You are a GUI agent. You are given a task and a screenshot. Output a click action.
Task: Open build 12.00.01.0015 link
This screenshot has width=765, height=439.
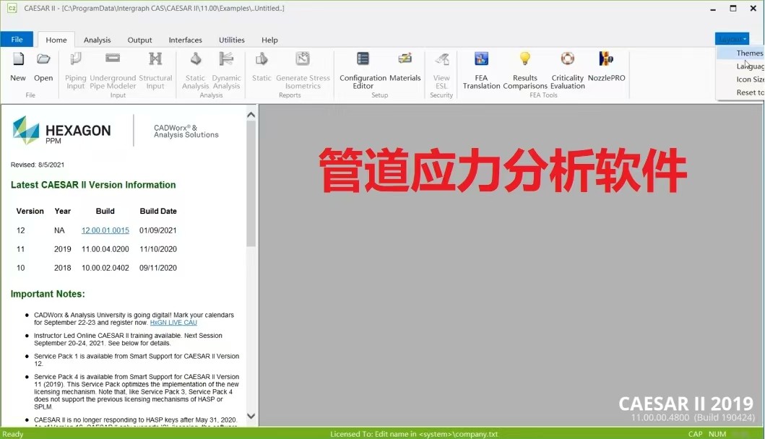point(105,230)
